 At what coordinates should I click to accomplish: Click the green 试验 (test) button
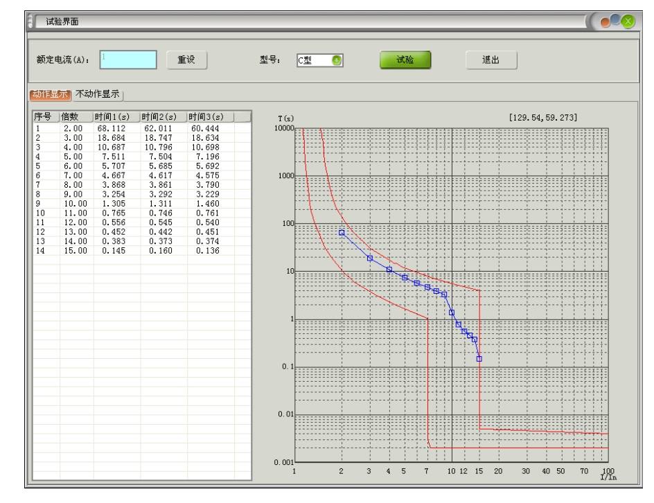(405, 60)
